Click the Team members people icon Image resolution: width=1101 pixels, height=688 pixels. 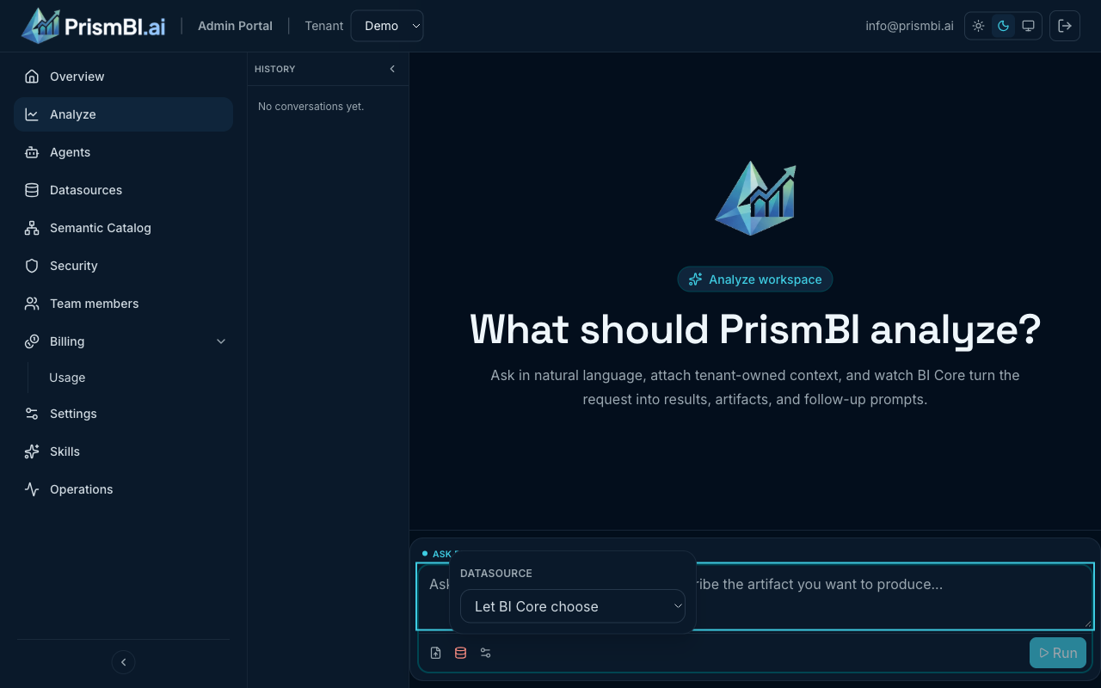32,304
